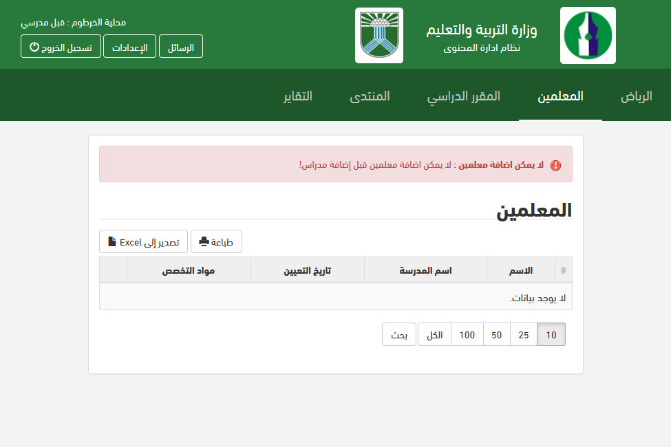This screenshot has width=671, height=447.
Task: Click the # column header
Action: (563, 270)
